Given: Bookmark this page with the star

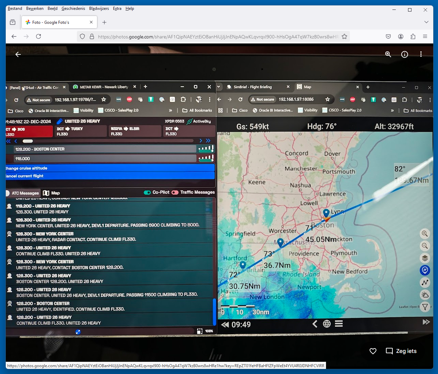Looking at the screenshot, I should click(x=344, y=36).
